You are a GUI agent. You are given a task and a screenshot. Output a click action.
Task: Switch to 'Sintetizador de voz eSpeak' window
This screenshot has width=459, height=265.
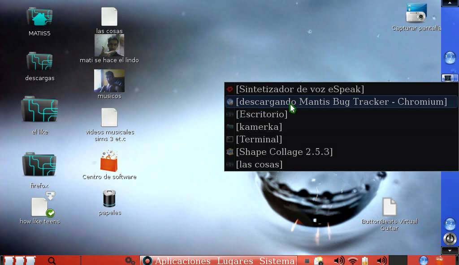[341, 89]
